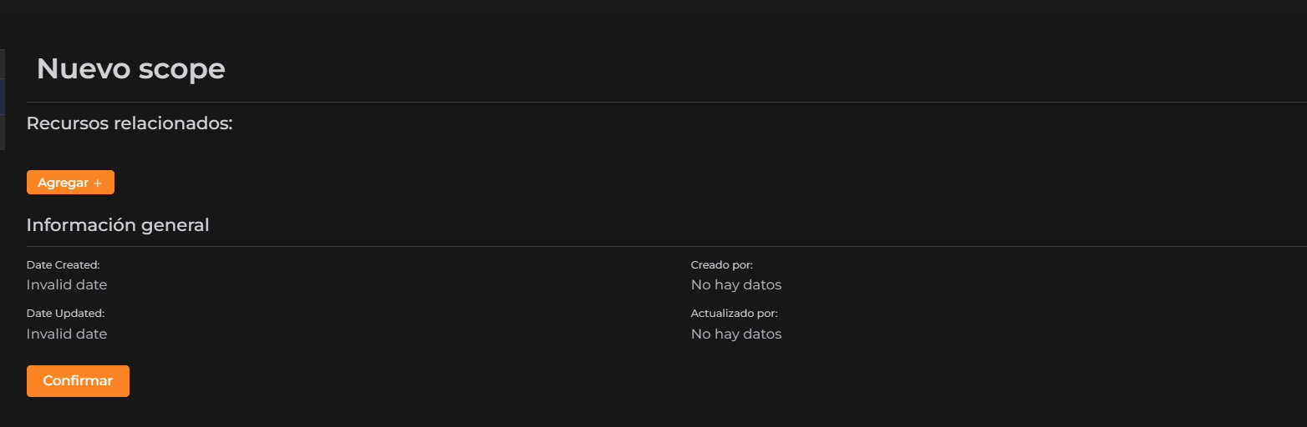Screen dimensions: 1307x427
Task: Click the orange Agregar + button
Action: tap(70, 183)
